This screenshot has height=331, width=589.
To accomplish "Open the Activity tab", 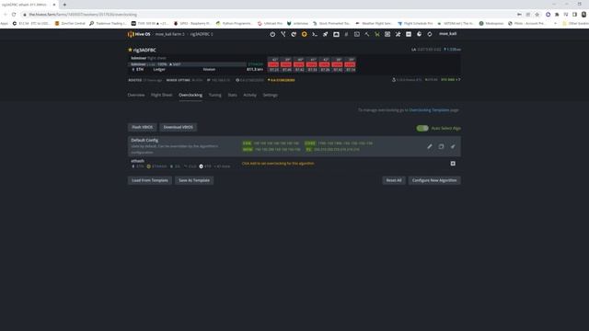I will click(x=249, y=95).
